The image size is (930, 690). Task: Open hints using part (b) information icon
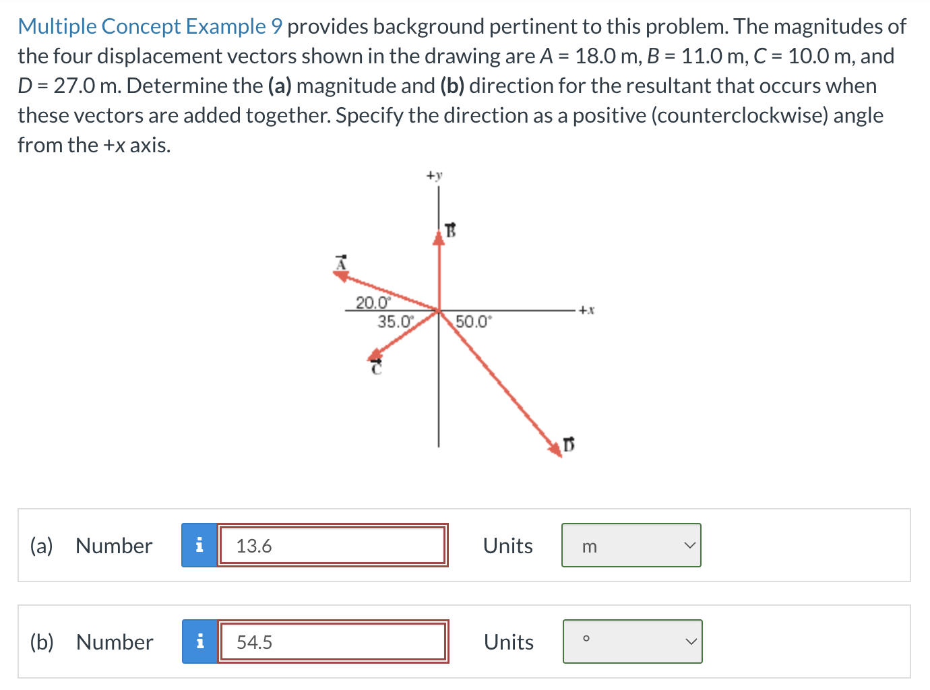[x=199, y=641]
